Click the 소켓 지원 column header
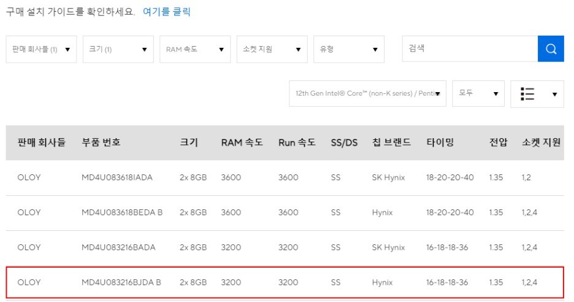 [541, 142]
